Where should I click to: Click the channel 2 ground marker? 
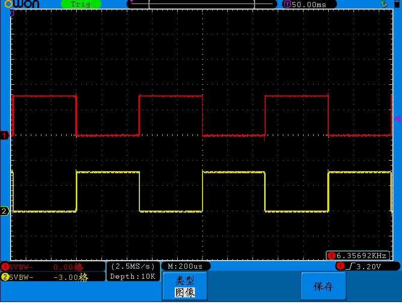(x=5, y=211)
